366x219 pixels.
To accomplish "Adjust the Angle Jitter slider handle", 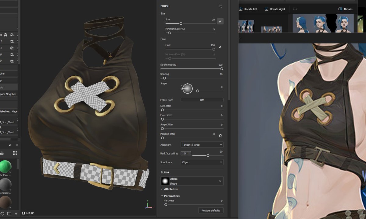I will (162, 129).
